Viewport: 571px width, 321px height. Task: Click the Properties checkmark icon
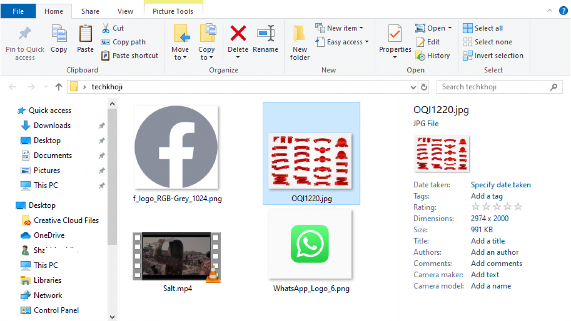pos(395,33)
